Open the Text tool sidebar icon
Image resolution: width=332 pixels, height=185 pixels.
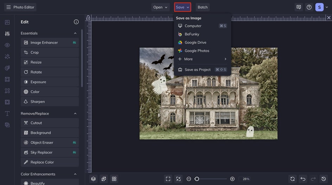coord(7,113)
